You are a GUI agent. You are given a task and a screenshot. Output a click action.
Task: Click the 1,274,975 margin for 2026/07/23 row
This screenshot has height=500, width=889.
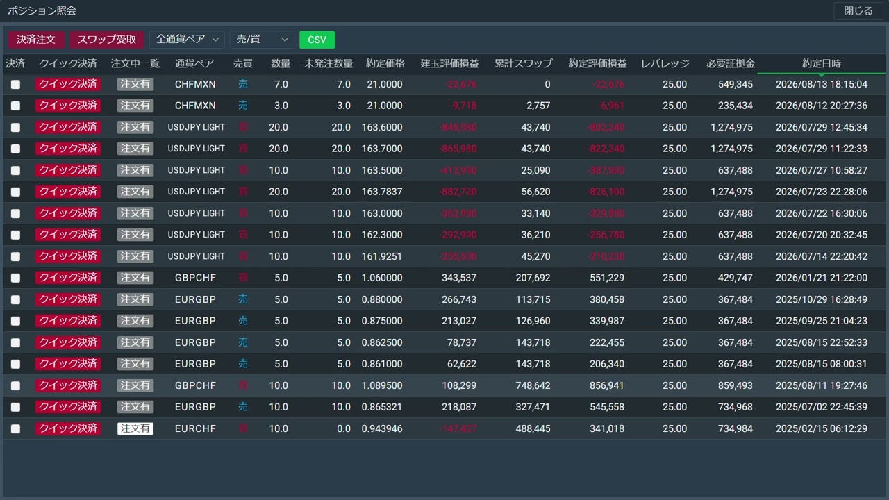coord(731,192)
